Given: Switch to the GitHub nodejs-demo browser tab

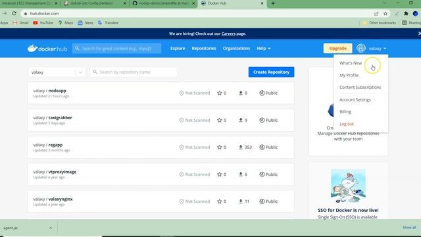Looking at the screenshot, I should 163,3.
